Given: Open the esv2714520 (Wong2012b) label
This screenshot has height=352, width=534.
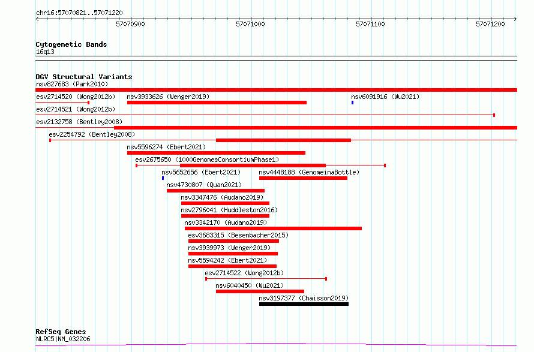Looking at the screenshot, I should 76,97.
